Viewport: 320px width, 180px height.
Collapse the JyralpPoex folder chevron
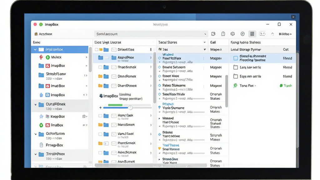click(36, 154)
